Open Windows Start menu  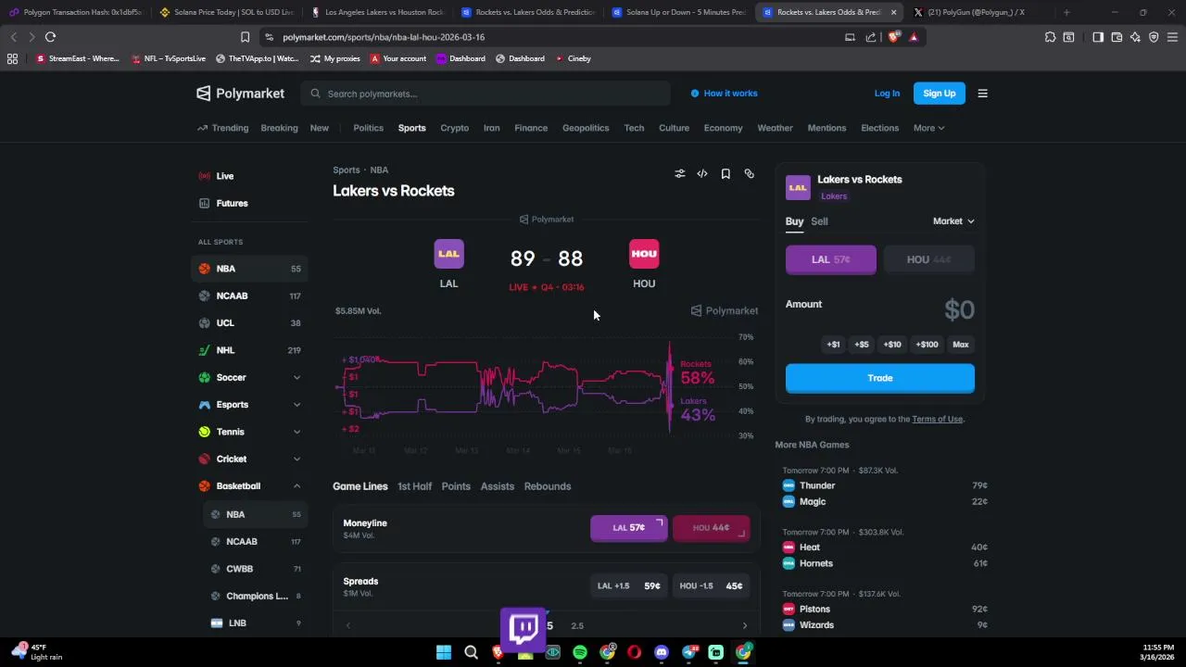(x=444, y=652)
